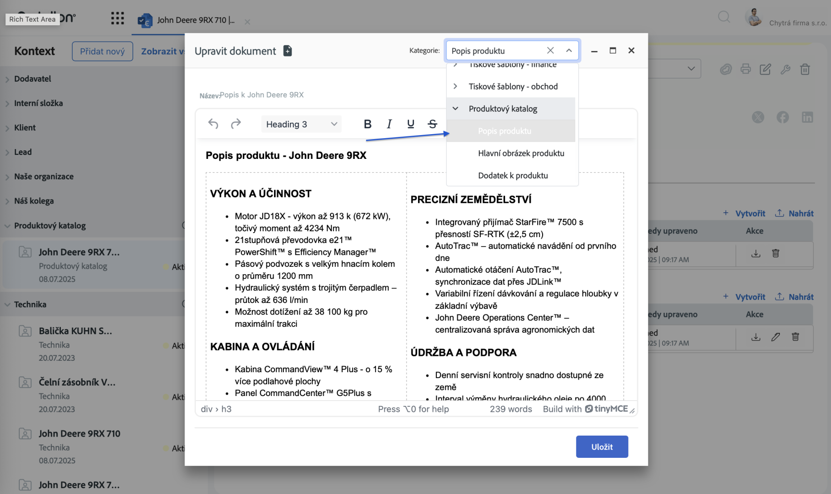831x494 pixels.
Task: Click Popis produktu - John Deere 9RX heading
Action: coord(286,155)
